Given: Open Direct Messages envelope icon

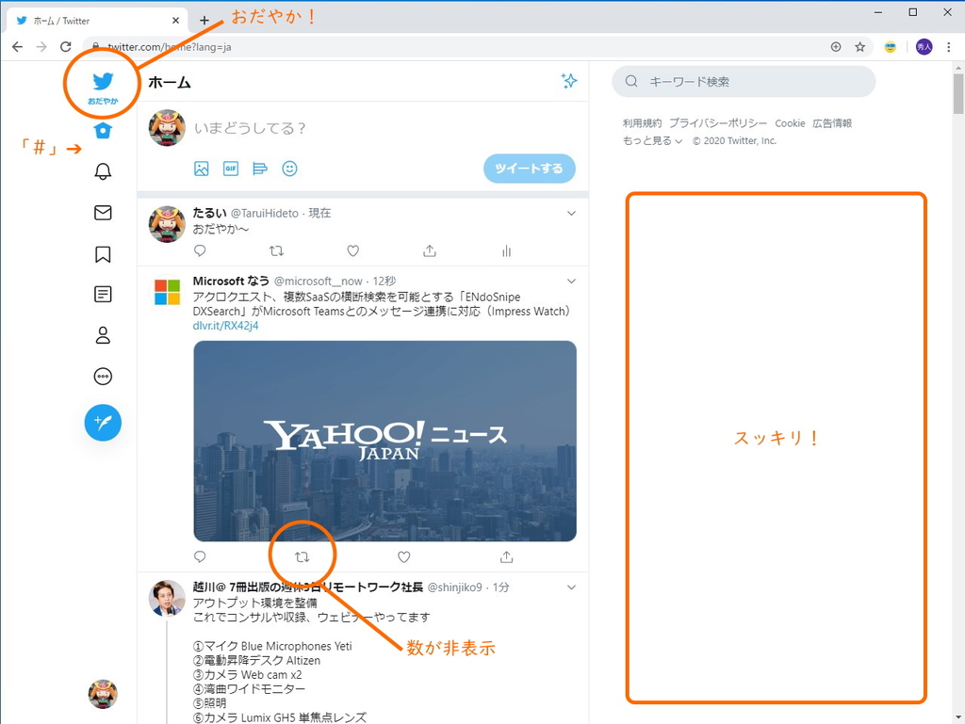Looking at the screenshot, I should pyautogui.click(x=103, y=213).
